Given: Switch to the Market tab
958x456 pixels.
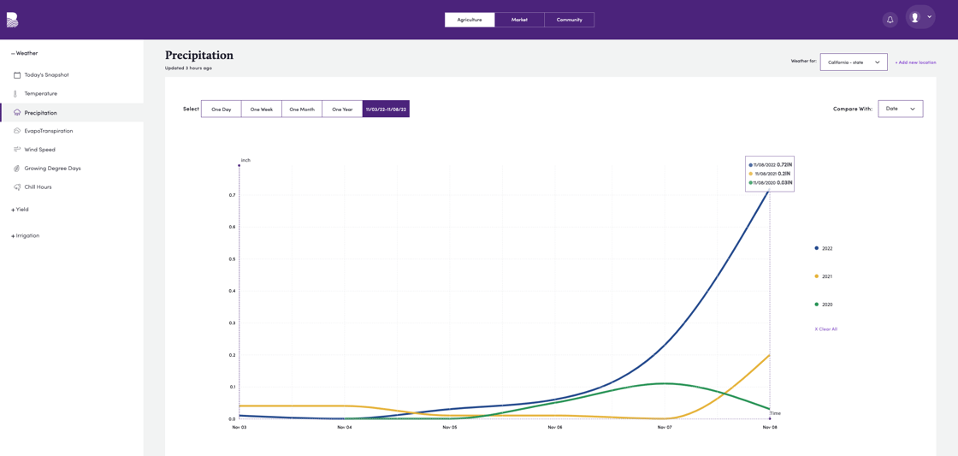Looking at the screenshot, I should (519, 20).
